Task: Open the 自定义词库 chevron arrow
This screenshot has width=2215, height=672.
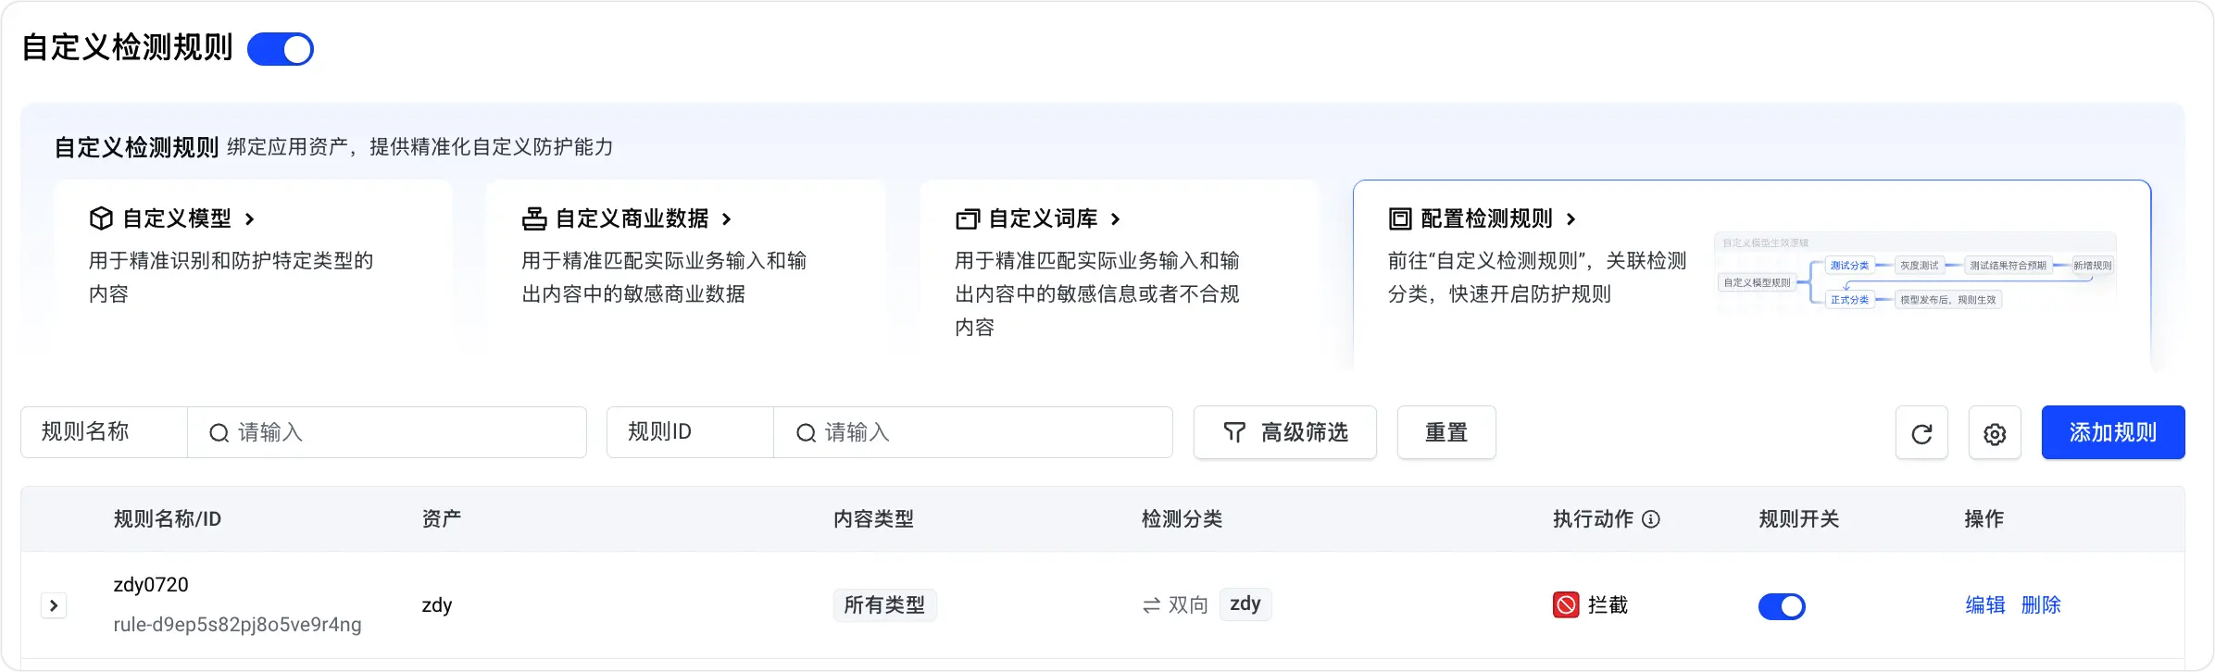Action: click(1115, 219)
